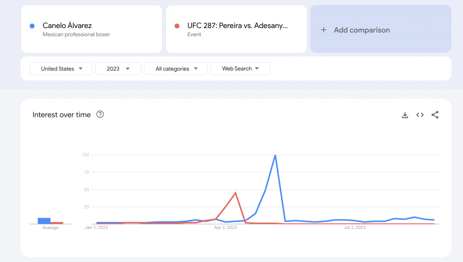Expand the 2023 time range dropdown
Image resolution: width=463 pixels, height=262 pixels.
pos(118,69)
